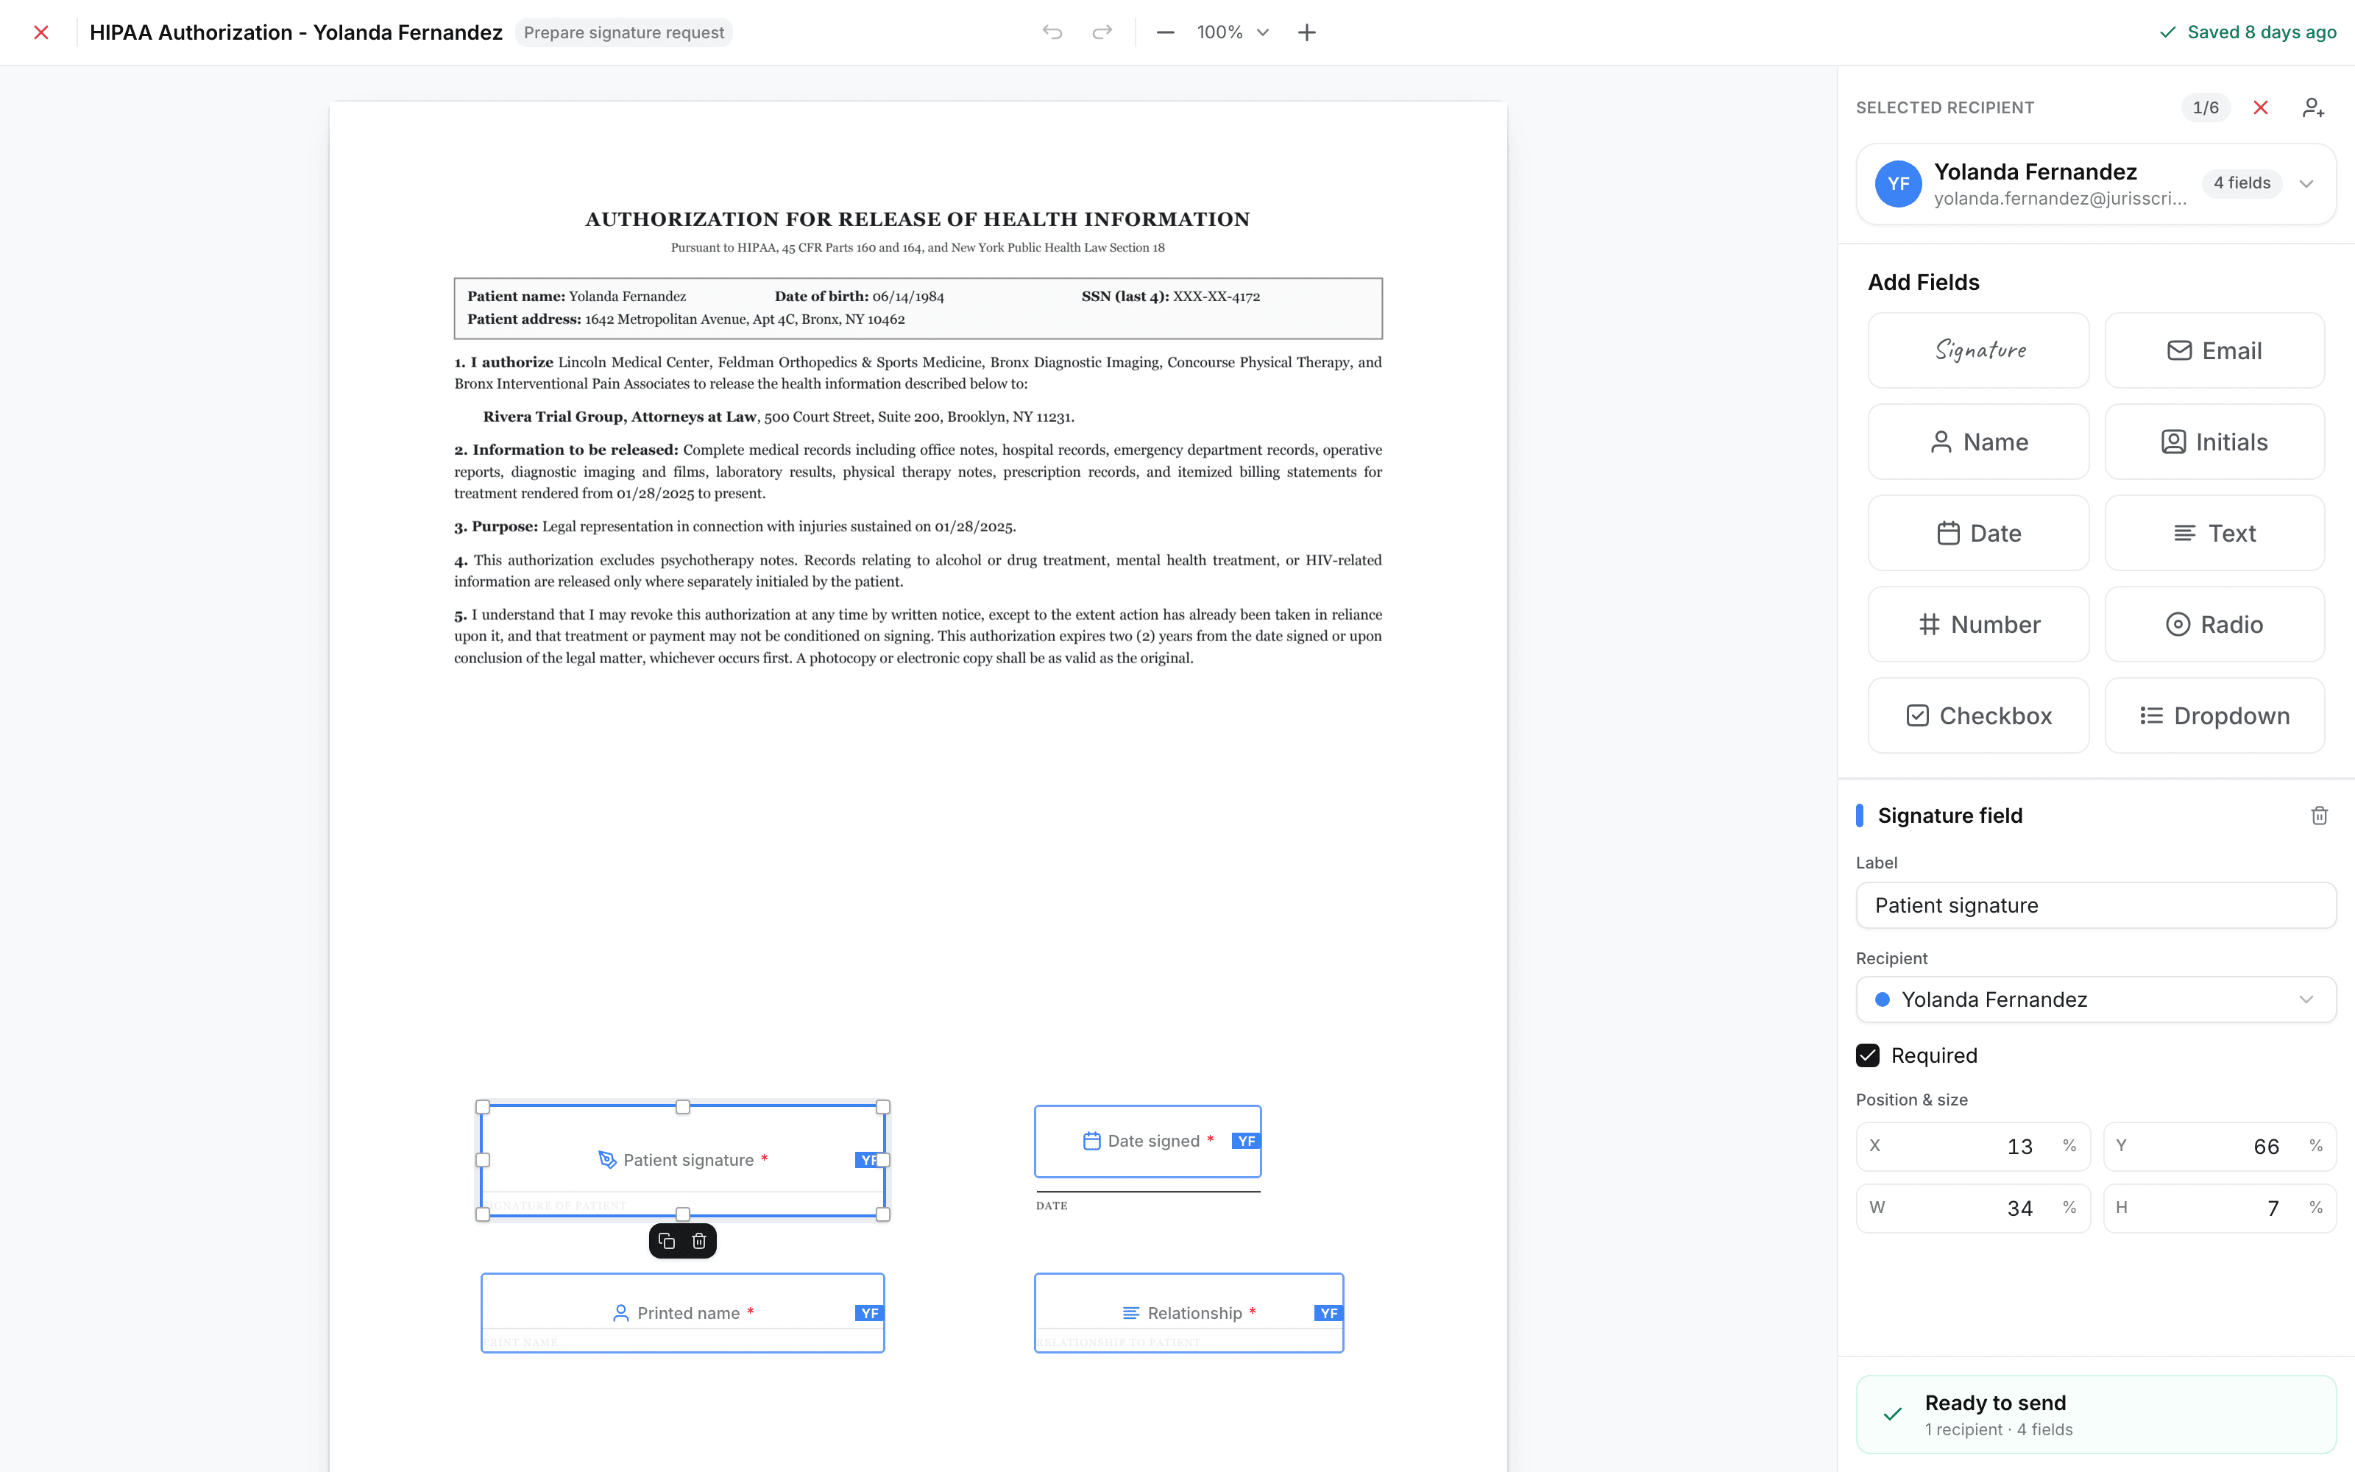Screen dimensions: 2355x1472
Task: Edit the Y position value
Action: pyautogui.click(x=2220, y=1146)
